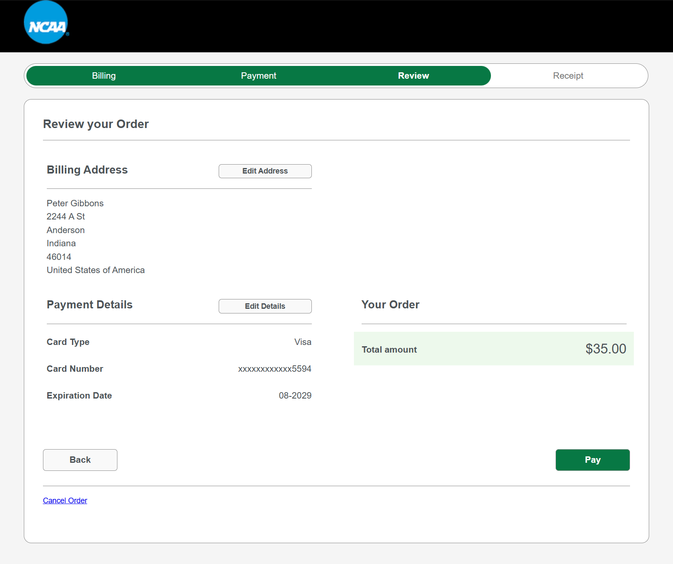The height and width of the screenshot is (564, 673).
Task: Click the Your Order heading
Action: [391, 305]
